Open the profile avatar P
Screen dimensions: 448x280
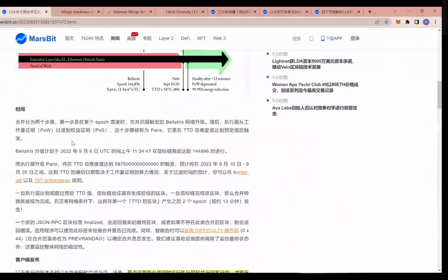pos(426,22)
